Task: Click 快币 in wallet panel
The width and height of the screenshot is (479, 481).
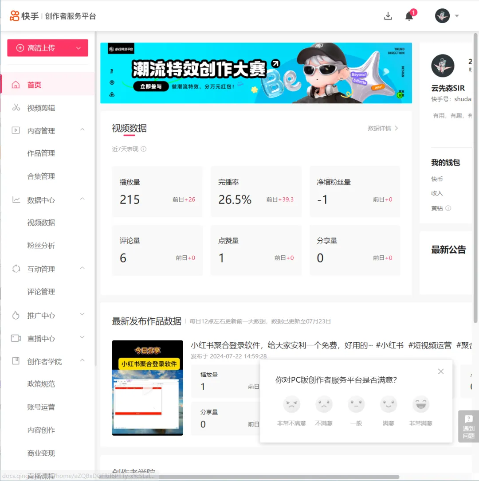Action: pos(437,179)
